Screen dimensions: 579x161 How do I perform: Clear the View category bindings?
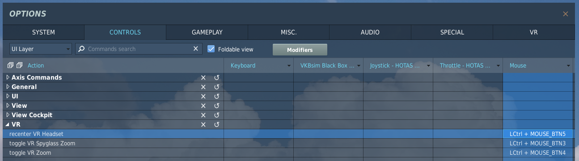point(203,106)
